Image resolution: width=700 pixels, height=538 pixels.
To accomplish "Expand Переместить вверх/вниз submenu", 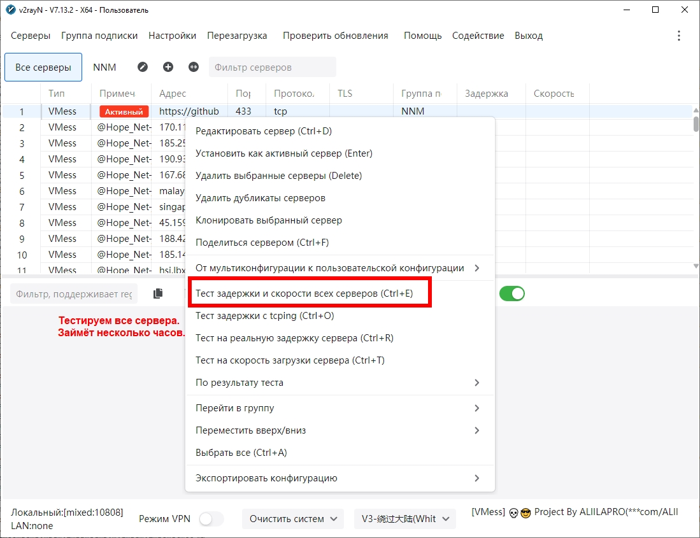I will coord(339,430).
